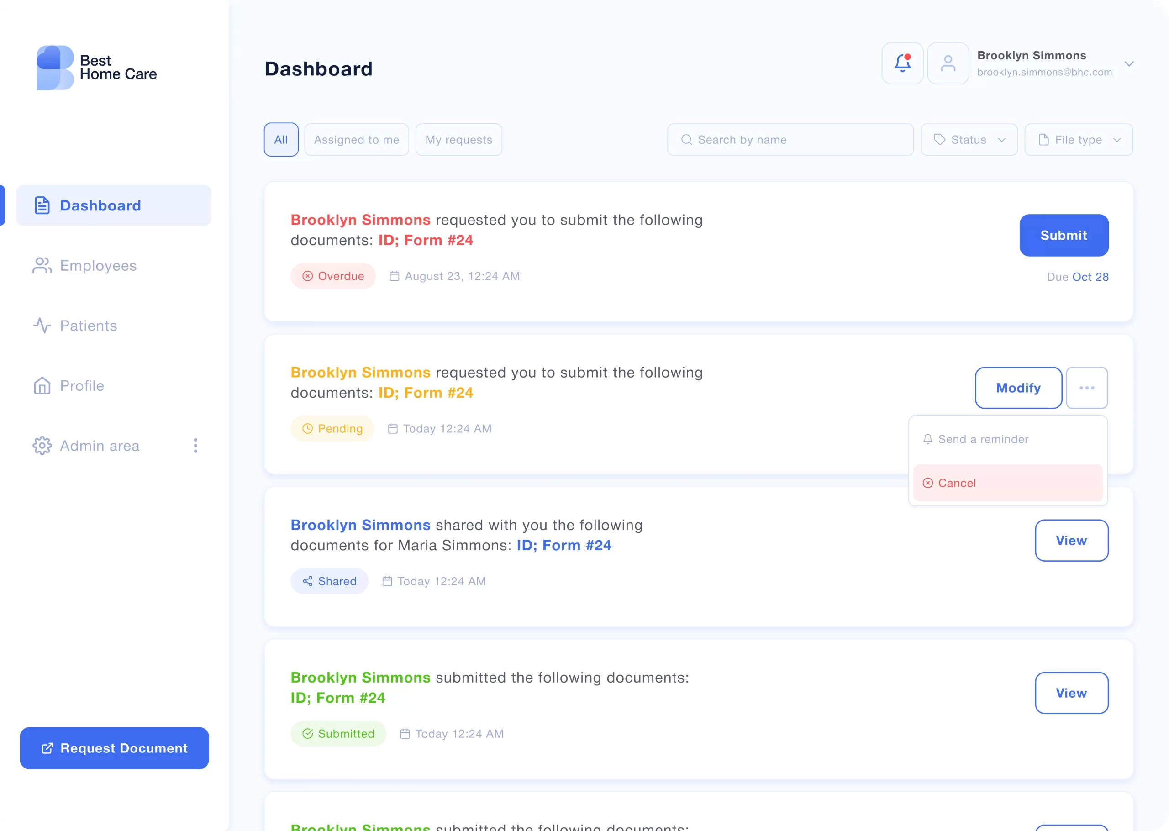Click the Best Home Care logo

[97, 68]
